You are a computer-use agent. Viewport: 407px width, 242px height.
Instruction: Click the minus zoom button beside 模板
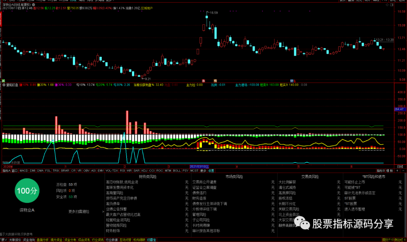(403, 171)
